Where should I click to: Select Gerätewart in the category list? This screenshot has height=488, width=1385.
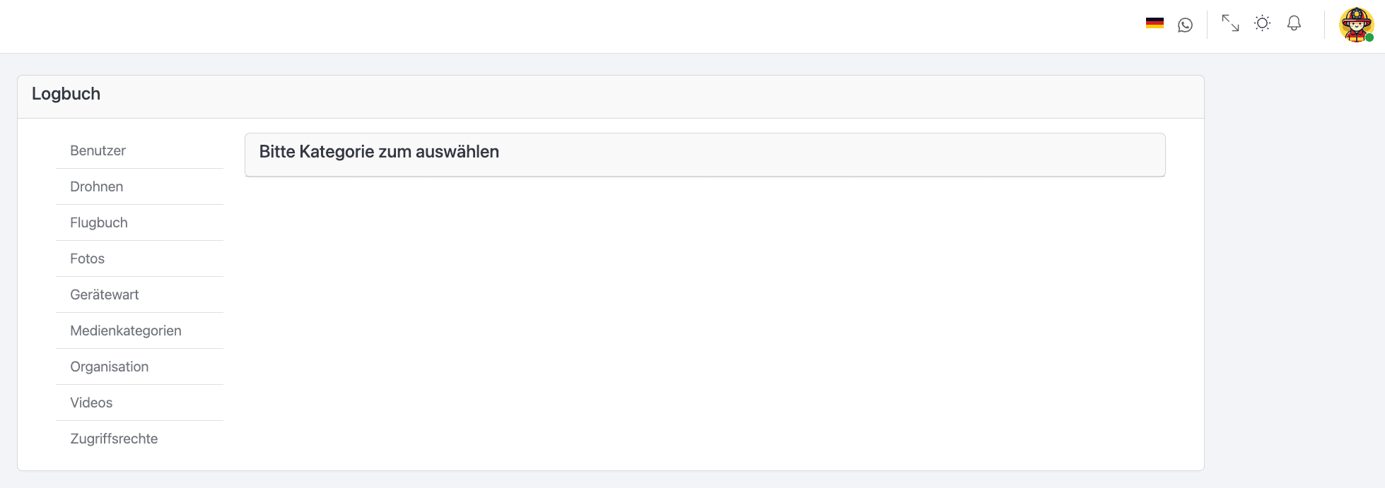click(x=104, y=294)
